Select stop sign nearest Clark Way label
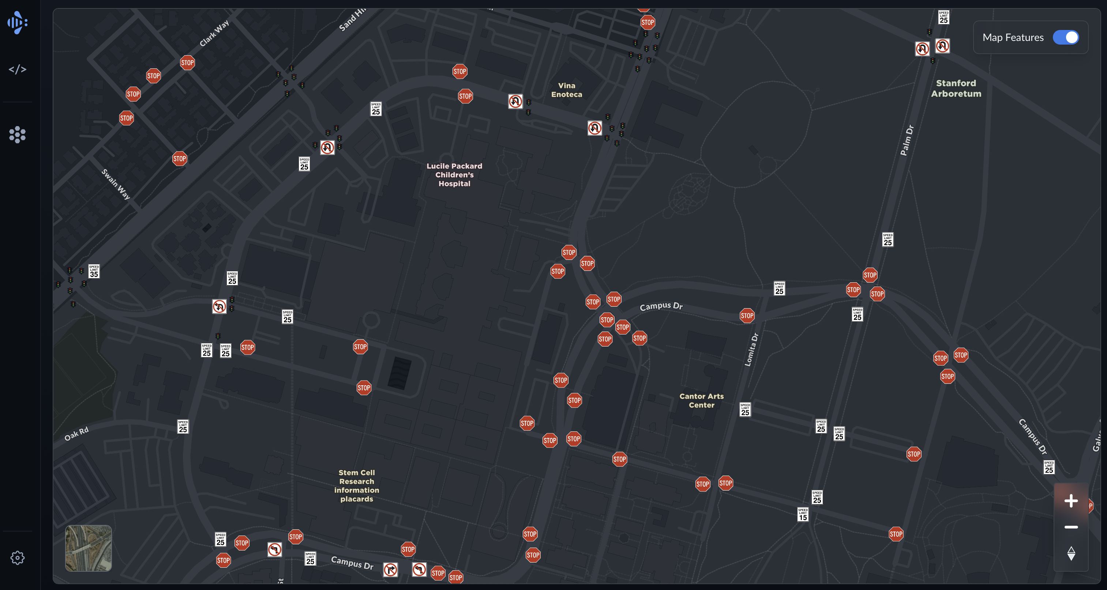Viewport: 1107px width, 590px height. click(187, 63)
